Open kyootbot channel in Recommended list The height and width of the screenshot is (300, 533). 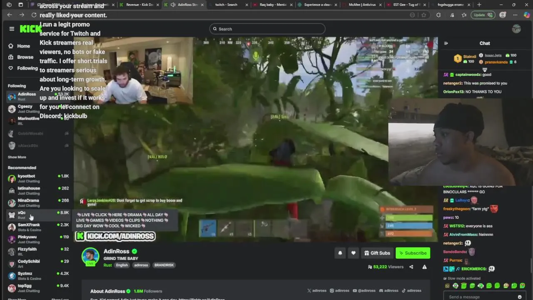tap(38, 178)
